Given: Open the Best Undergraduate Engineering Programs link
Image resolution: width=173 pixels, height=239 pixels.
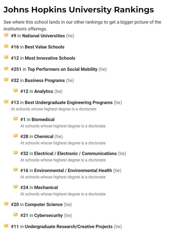Looking at the screenshot, I should pos(69,103).
